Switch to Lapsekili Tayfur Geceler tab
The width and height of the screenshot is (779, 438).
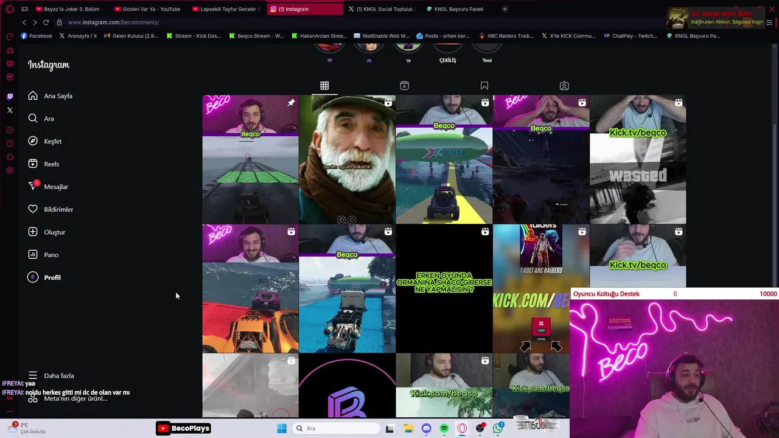point(226,9)
